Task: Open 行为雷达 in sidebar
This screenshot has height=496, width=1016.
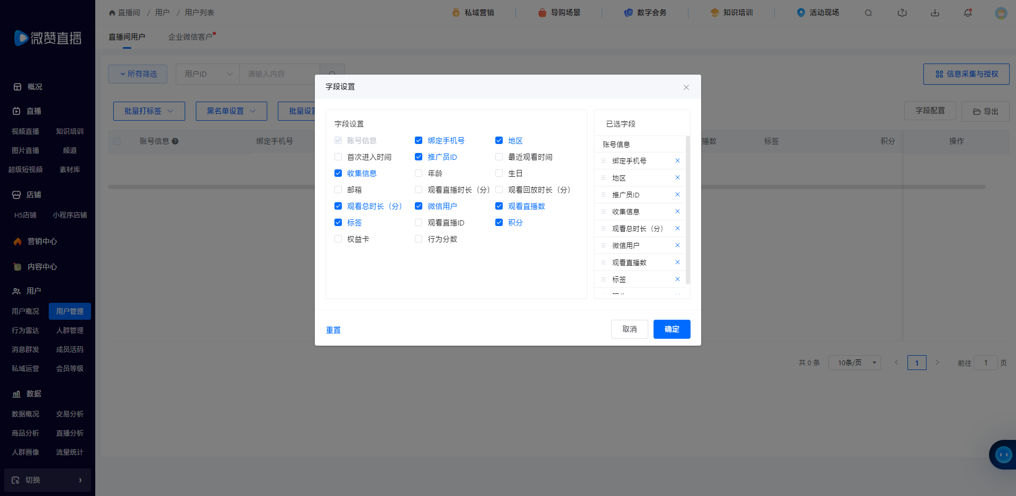Action: (25, 330)
